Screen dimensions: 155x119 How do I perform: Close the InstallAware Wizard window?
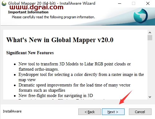pos(148,3)
